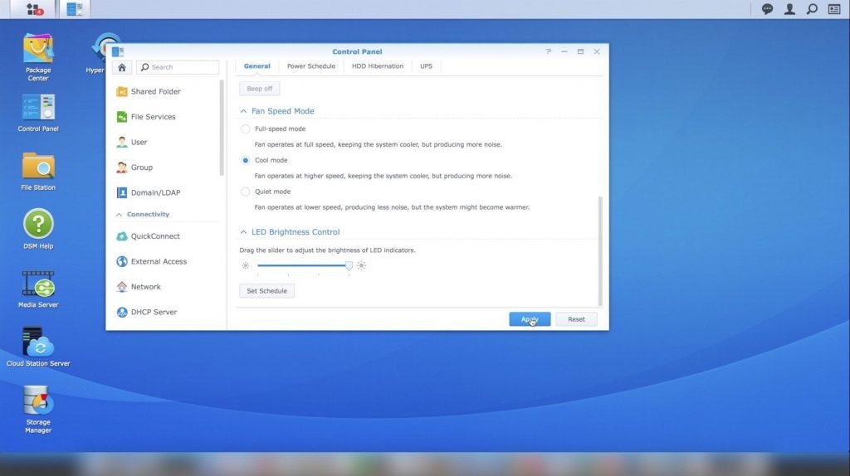The image size is (850, 476).
Task: Launch File Station from desktop
Action: click(38, 171)
